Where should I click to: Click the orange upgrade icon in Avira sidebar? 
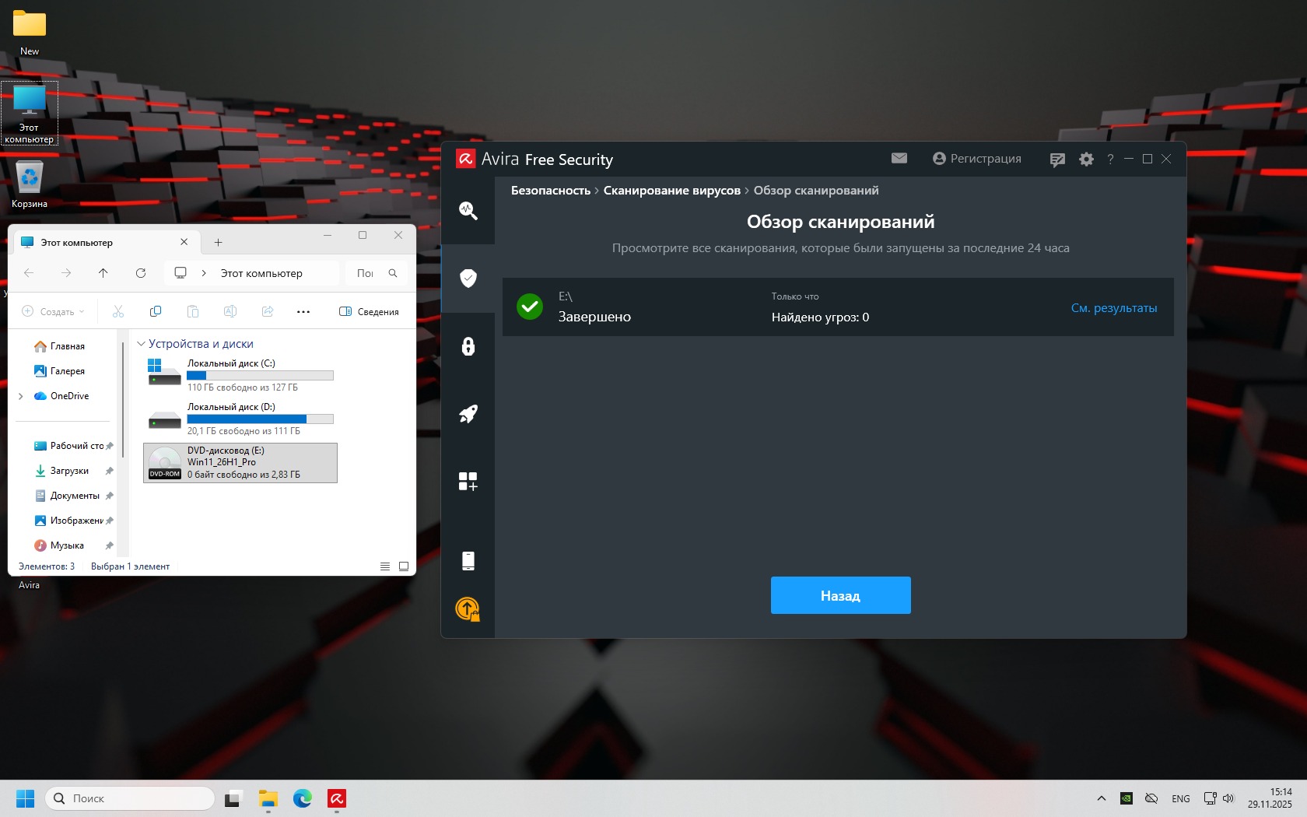468,608
